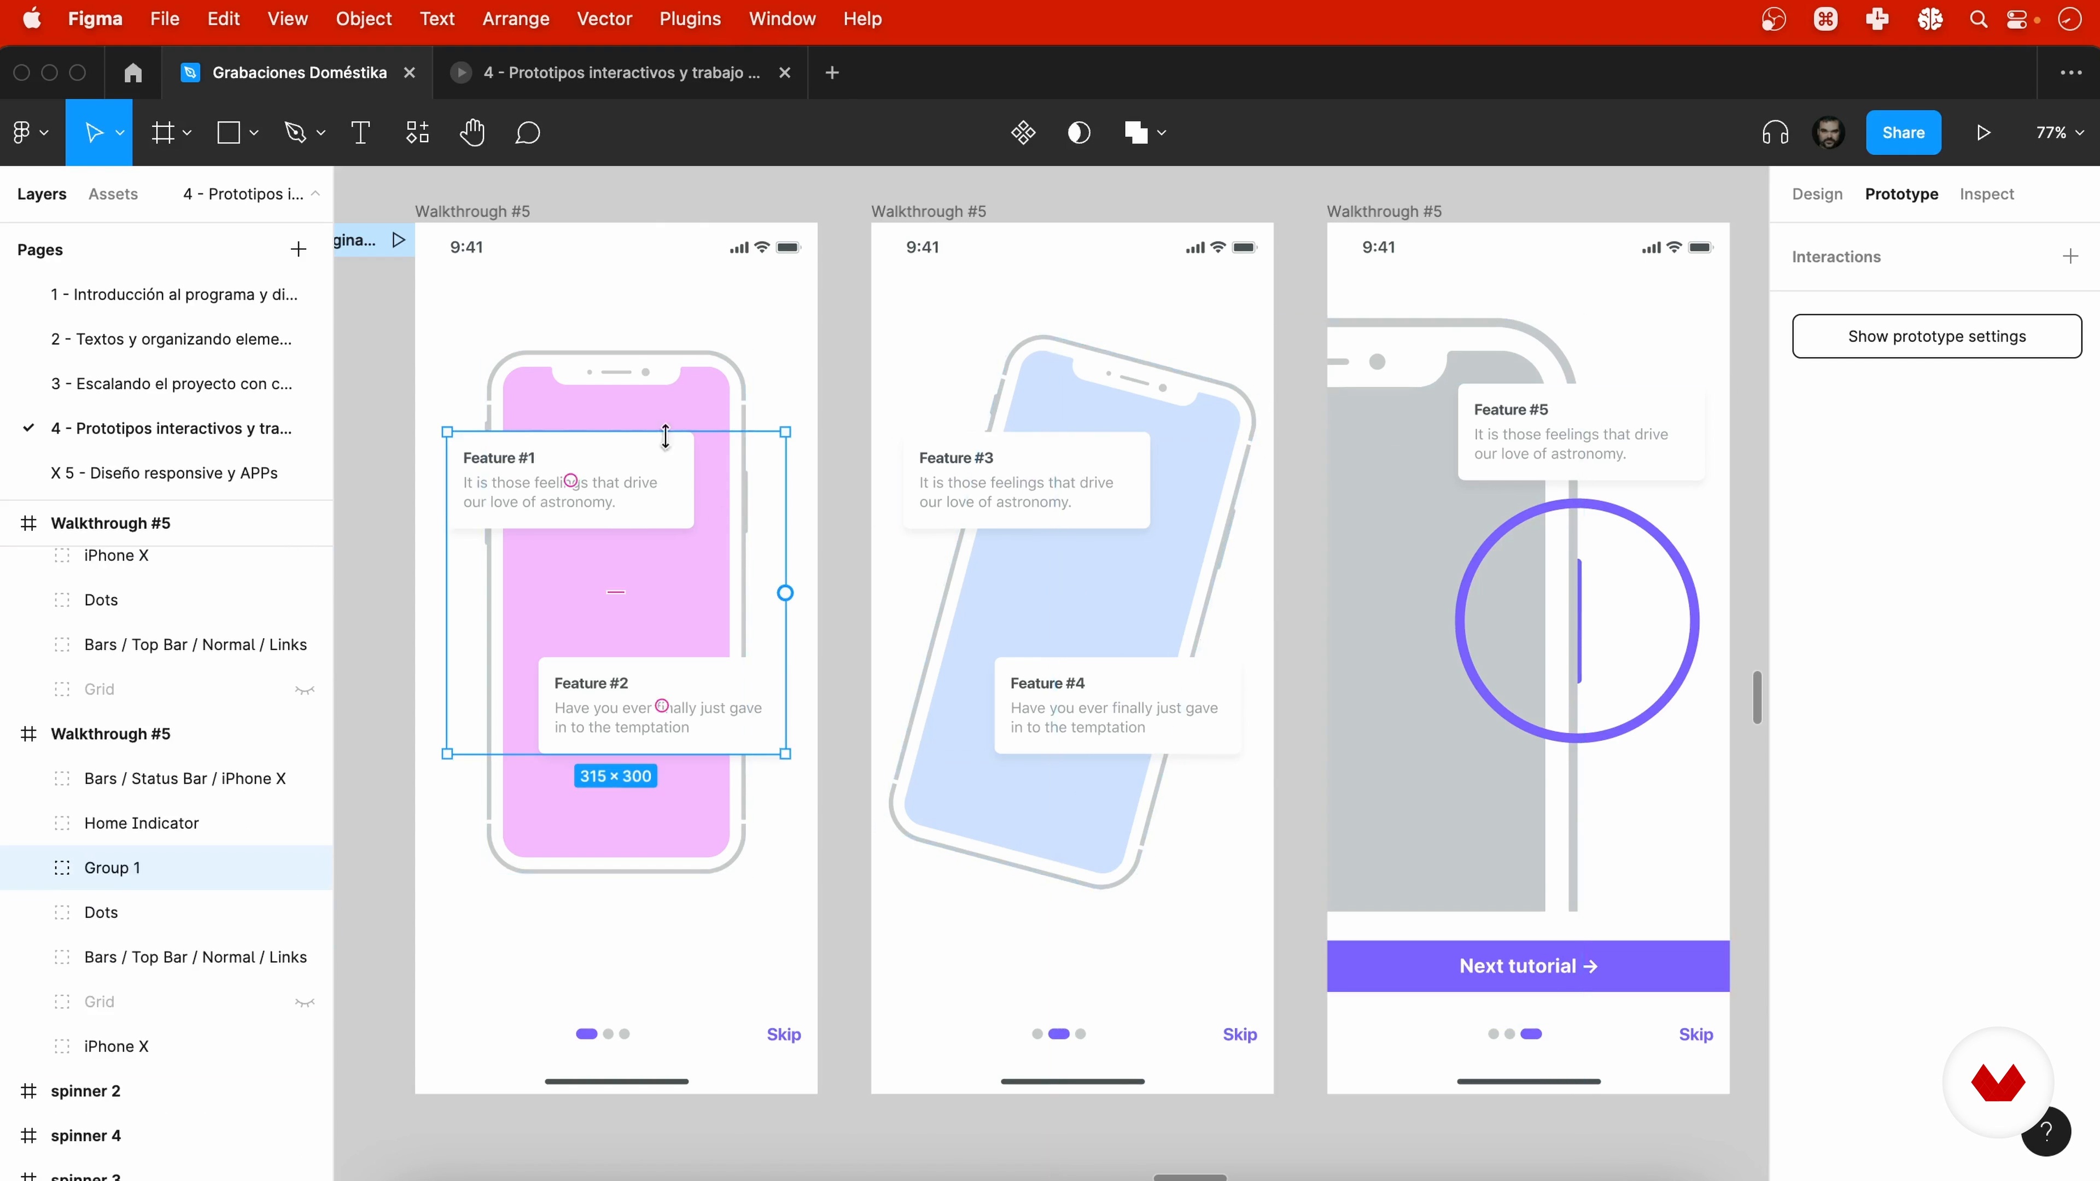Open the Resources components tool
The width and height of the screenshot is (2100, 1181).
(417, 132)
